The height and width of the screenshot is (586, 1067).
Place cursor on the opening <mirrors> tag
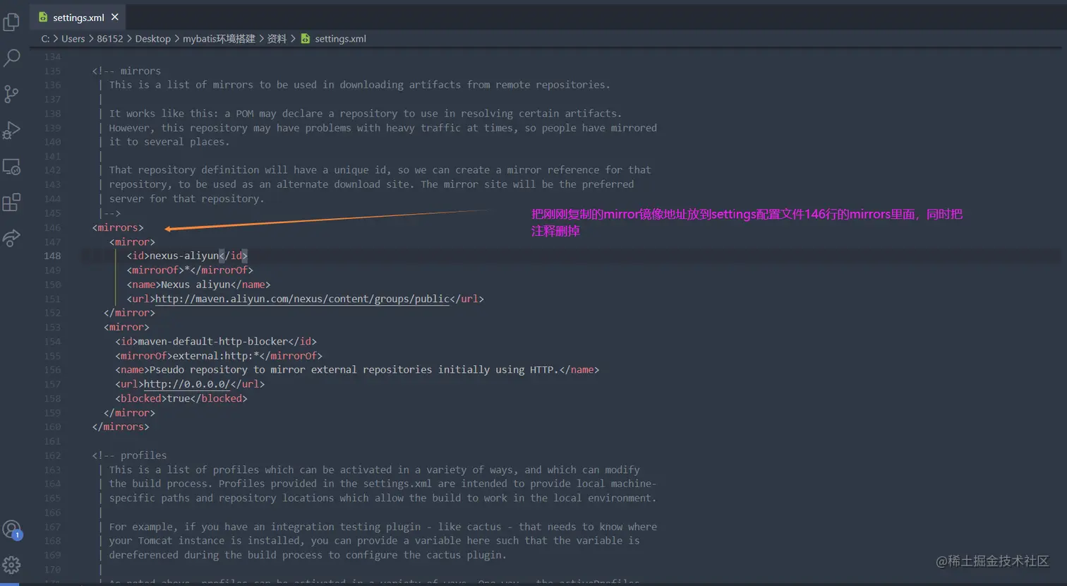pos(118,227)
